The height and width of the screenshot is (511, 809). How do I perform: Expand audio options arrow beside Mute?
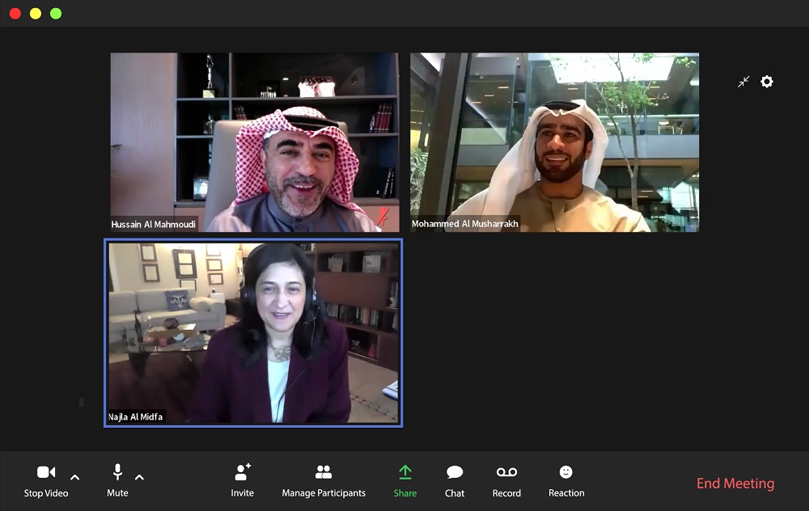pos(139,477)
